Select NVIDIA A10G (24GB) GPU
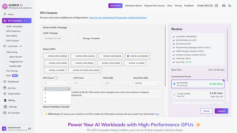This screenshot has width=237, height=133. point(109,63)
